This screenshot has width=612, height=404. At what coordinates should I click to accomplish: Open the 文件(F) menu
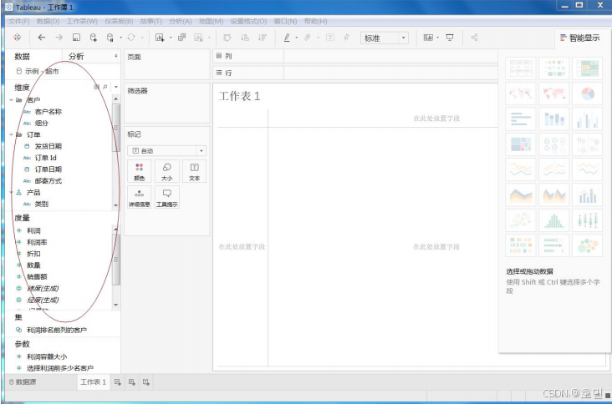pos(18,21)
